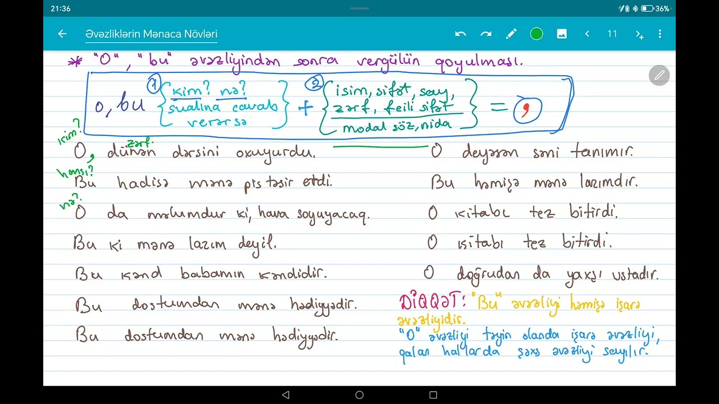
Task: Tap the back arrow in the header
Action: pos(62,34)
